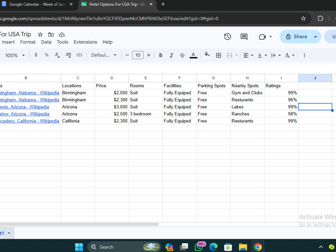Switch to the Google Calendar tab

pyautogui.click(x=37, y=4)
